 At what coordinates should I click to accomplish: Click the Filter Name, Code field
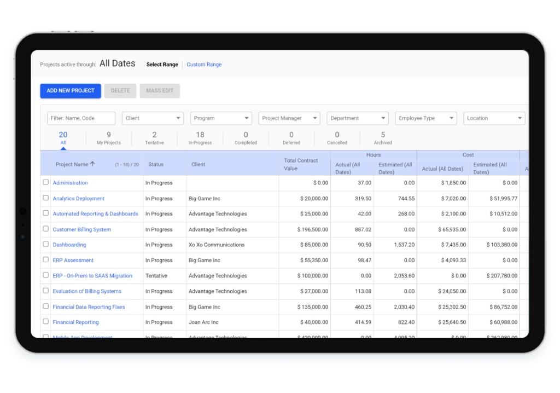click(81, 118)
